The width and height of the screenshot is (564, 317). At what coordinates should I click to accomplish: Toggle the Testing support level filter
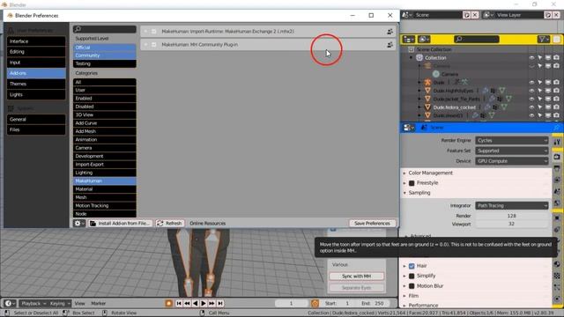(105, 63)
